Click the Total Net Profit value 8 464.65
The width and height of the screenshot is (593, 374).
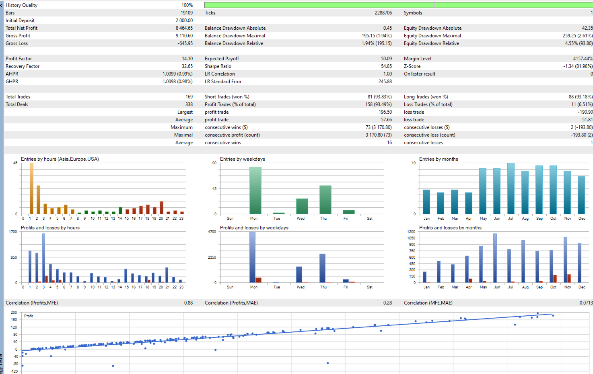[x=184, y=28]
